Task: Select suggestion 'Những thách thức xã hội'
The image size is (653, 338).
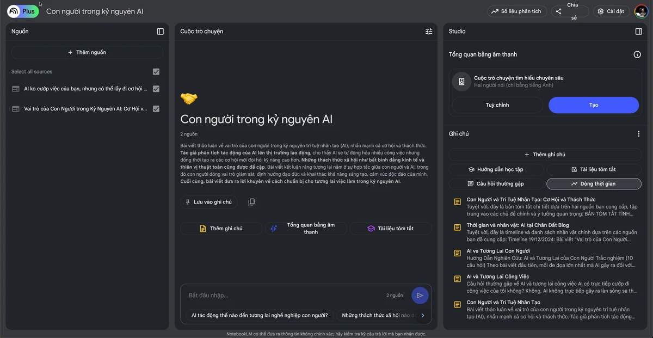Action: (x=377, y=315)
